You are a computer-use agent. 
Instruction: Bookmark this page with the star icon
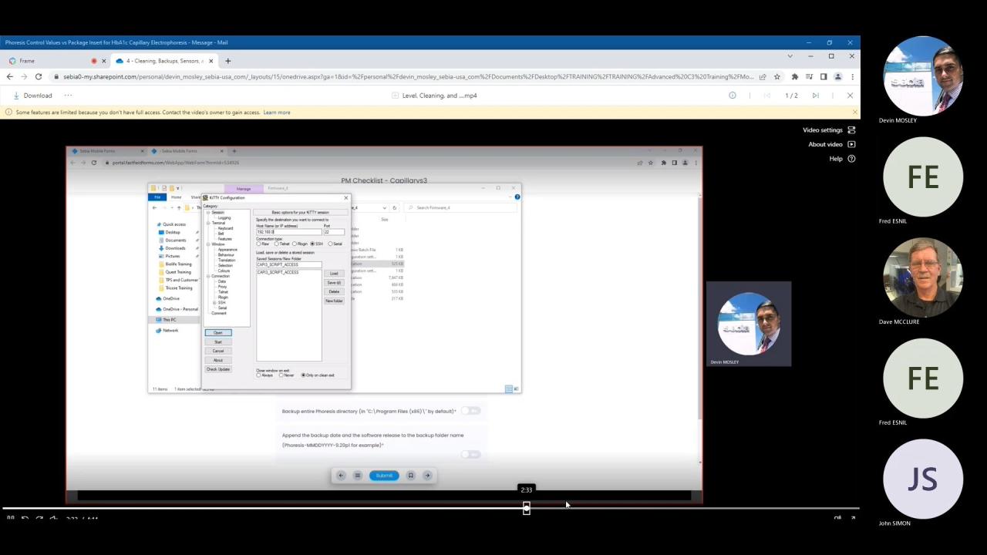tap(776, 77)
